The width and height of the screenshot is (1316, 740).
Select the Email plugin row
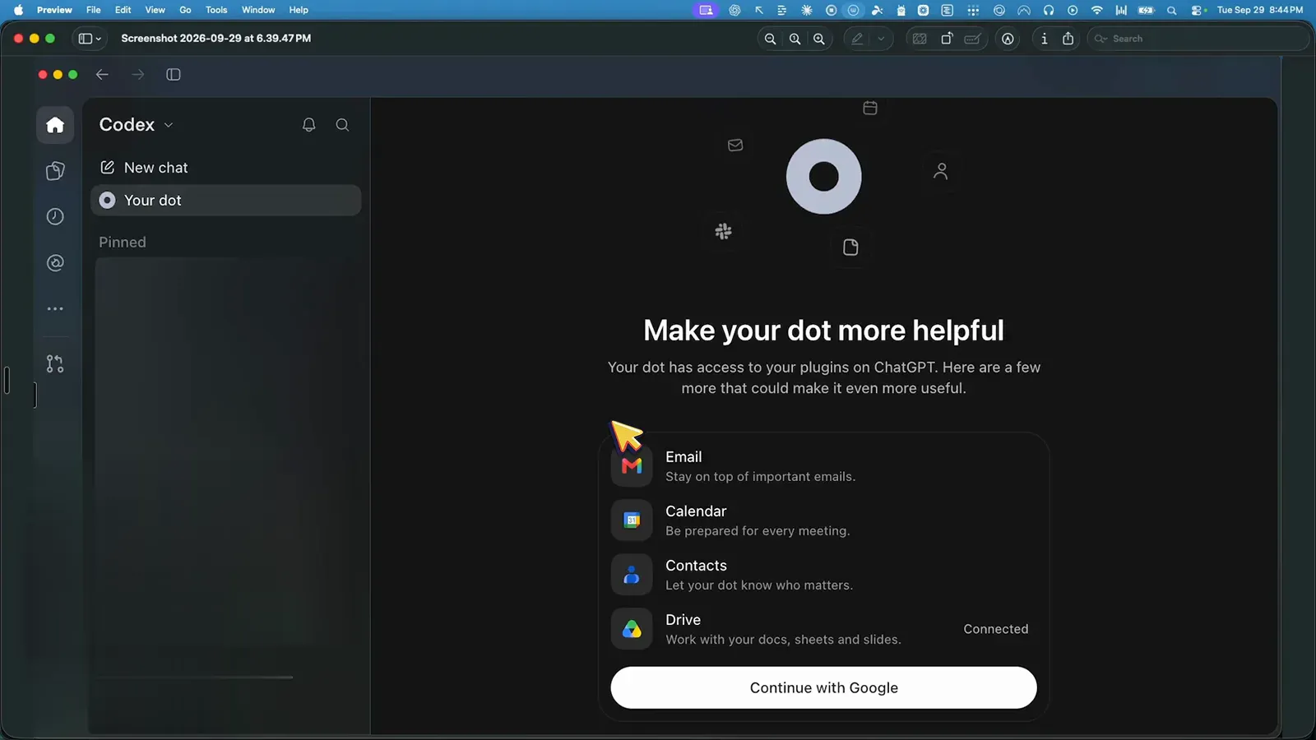coord(823,466)
